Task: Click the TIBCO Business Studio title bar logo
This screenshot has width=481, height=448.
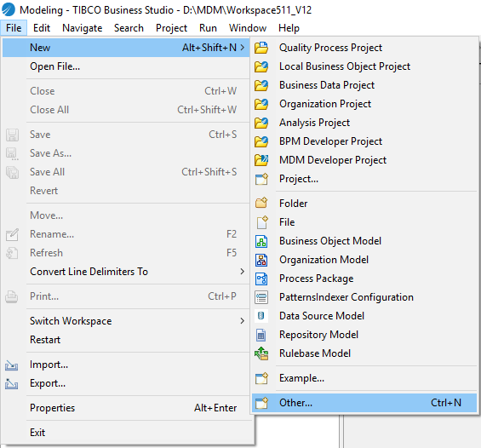Action: (x=9, y=9)
